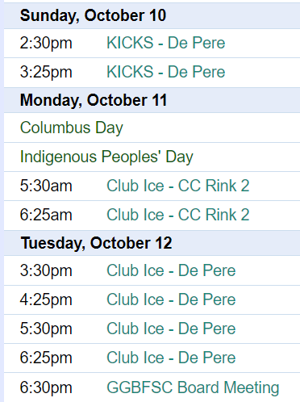Open the GGBFSC Board Meeting event

pos(193,387)
